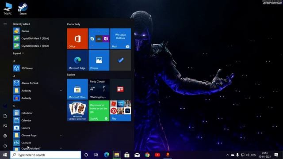The width and height of the screenshot is (283, 159).
Task: Click the Windows Start button
Action: [5, 155]
